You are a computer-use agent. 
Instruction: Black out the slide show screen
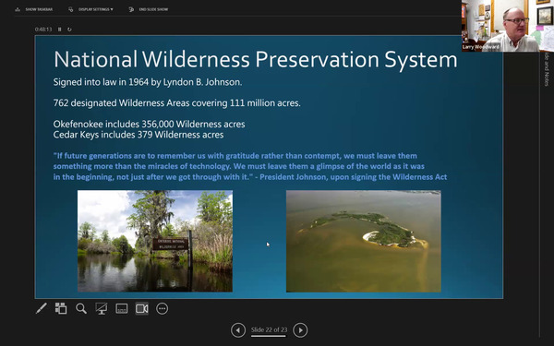tap(102, 308)
